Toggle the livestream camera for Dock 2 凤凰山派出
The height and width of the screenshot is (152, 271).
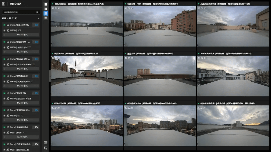pyautogui.click(x=36, y=59)
